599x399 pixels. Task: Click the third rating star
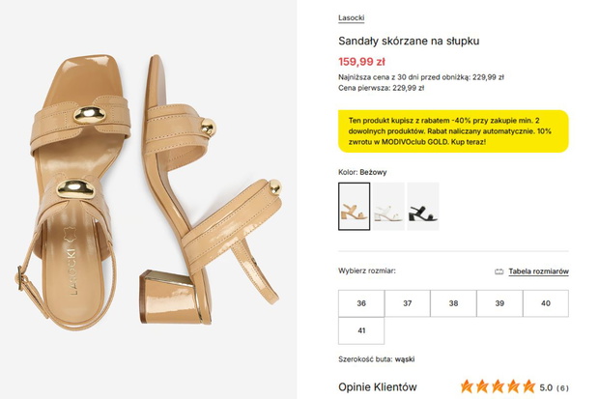coord(498,386)
